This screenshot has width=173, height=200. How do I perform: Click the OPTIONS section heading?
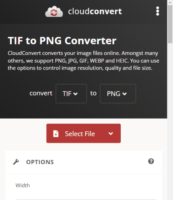tap(40, 162)
